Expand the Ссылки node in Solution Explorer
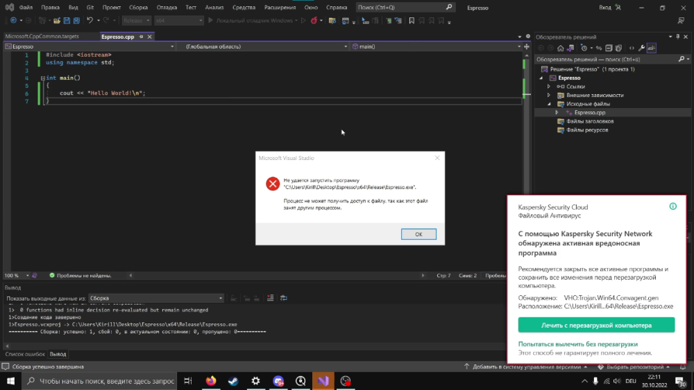694x390 pixels. click(549, 87)
